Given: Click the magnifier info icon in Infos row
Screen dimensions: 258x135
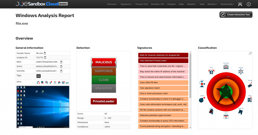Looking at the screenshot, I should pyautogui.click(x=47, y=82).
